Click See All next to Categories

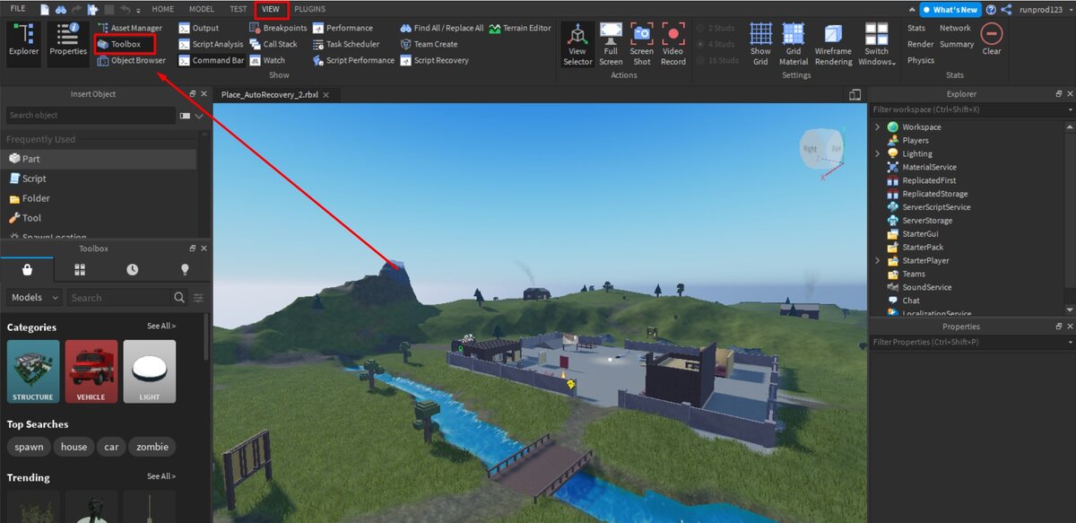coord(161,326)
